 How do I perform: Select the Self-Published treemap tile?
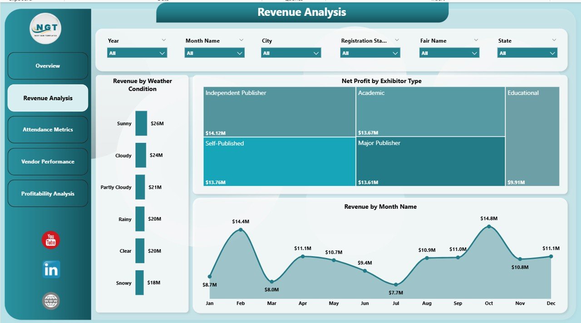click(x=279, y=161)
